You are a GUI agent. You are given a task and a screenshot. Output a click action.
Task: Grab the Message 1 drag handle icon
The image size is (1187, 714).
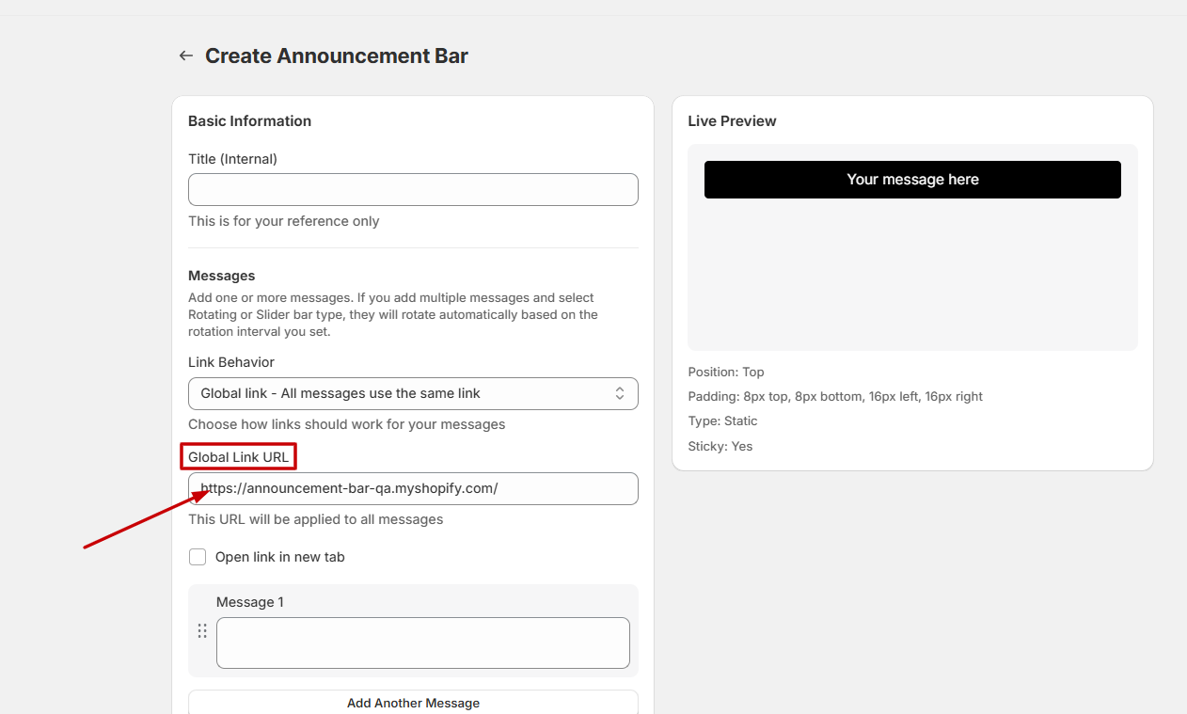tap(202, 630)
